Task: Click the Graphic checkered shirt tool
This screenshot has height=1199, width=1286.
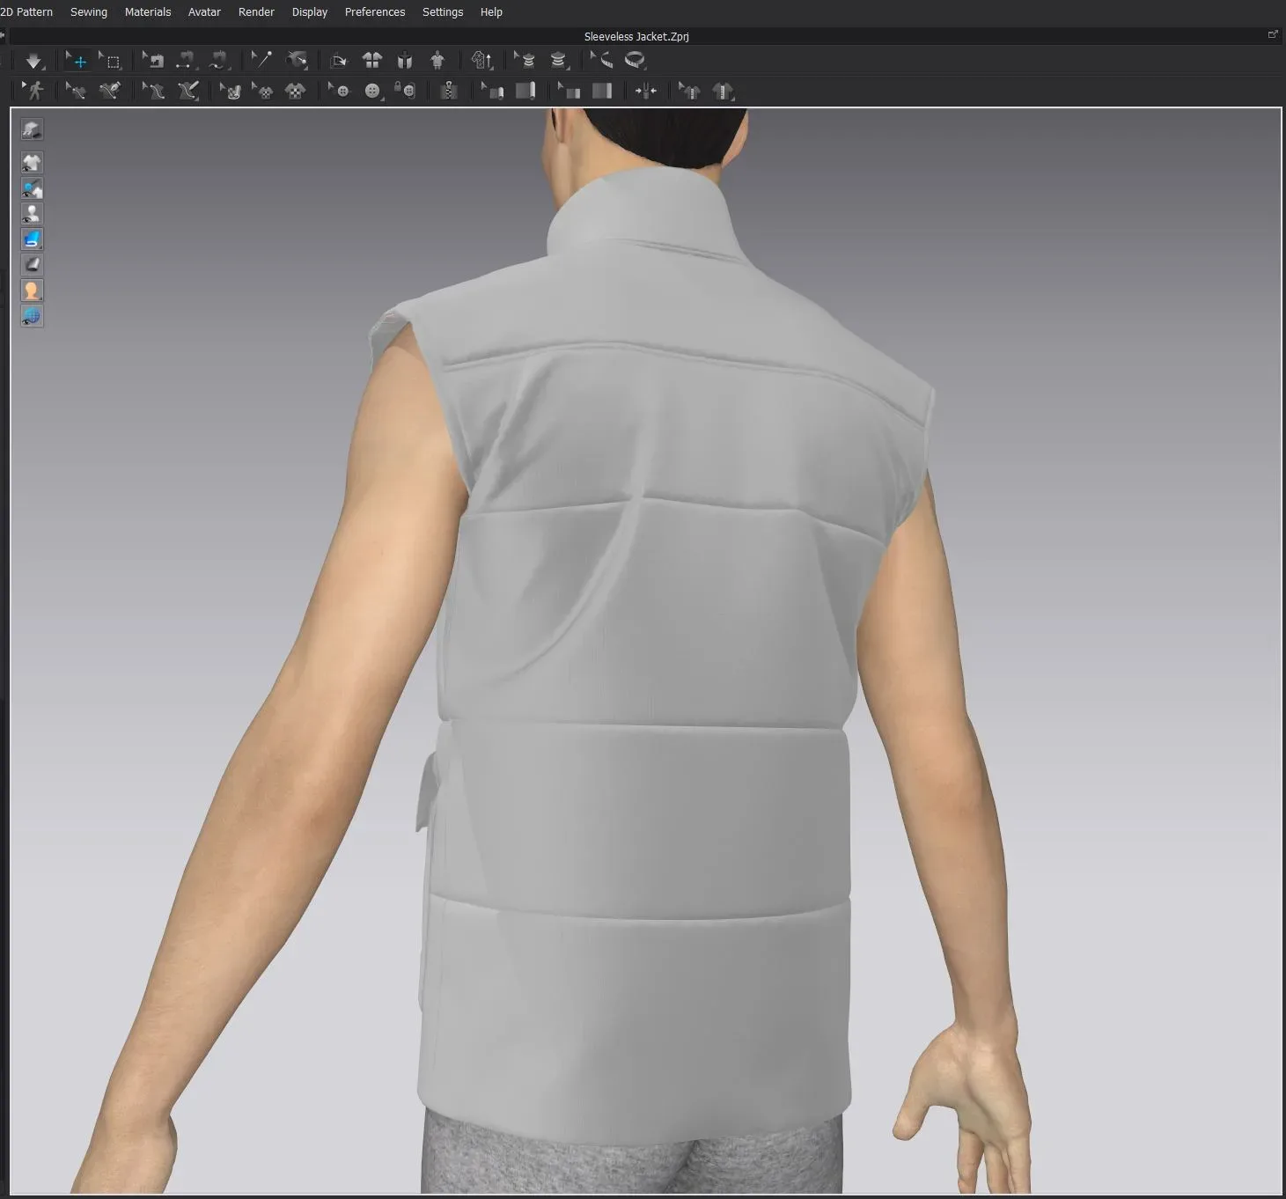Action: [295, 91]
